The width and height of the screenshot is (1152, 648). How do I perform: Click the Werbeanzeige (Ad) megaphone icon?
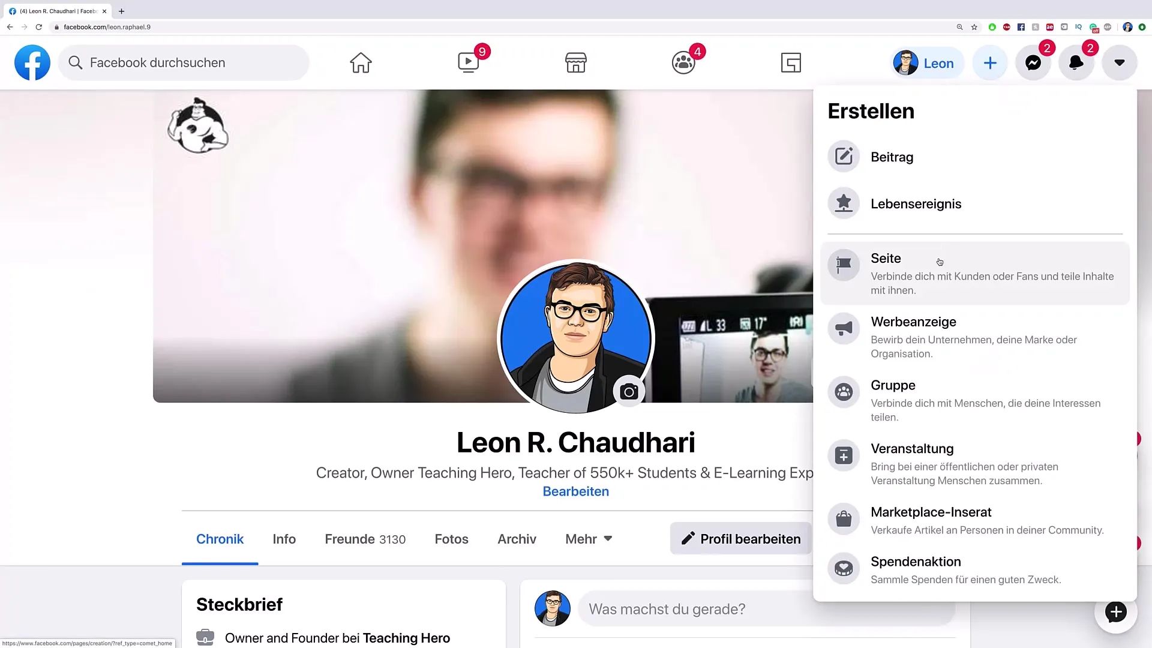click(842, 328)
